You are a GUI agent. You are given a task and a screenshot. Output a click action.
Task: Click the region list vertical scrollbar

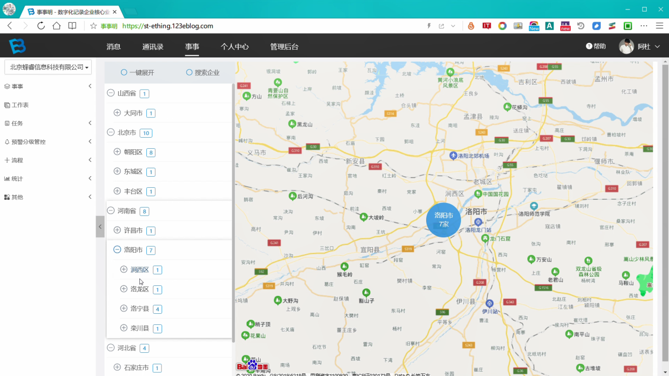233,211
